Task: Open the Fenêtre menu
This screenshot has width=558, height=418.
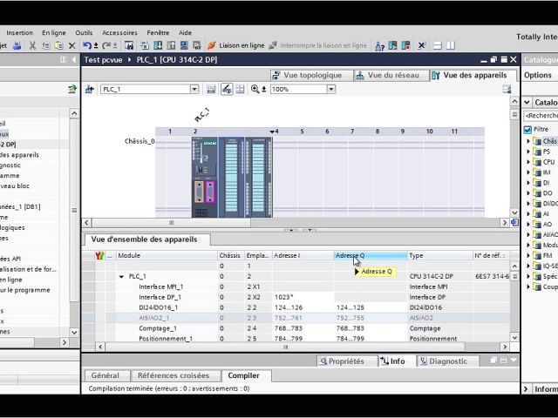Action: pos(158,33)
